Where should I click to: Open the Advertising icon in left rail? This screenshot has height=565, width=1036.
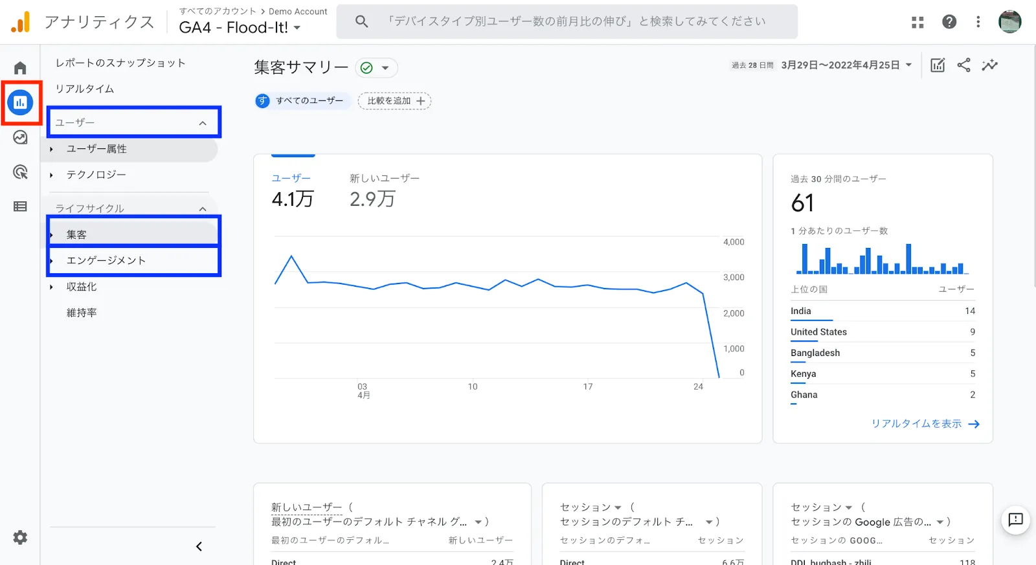coord(20,172)
